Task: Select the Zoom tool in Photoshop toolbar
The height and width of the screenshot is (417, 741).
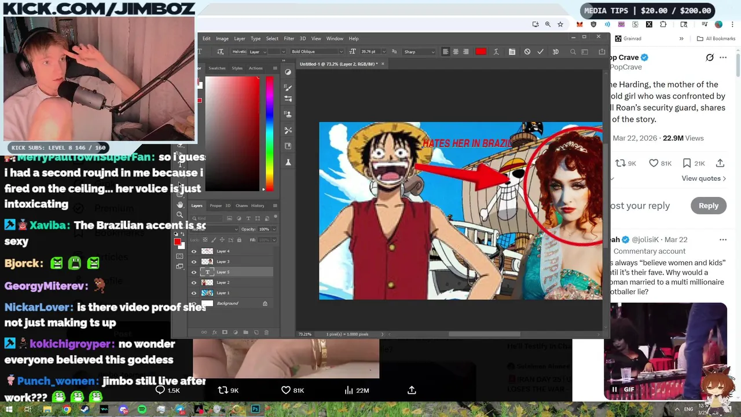Action: tap(179, 215)
